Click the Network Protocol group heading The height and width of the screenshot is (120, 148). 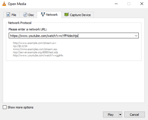pos(20,23)
